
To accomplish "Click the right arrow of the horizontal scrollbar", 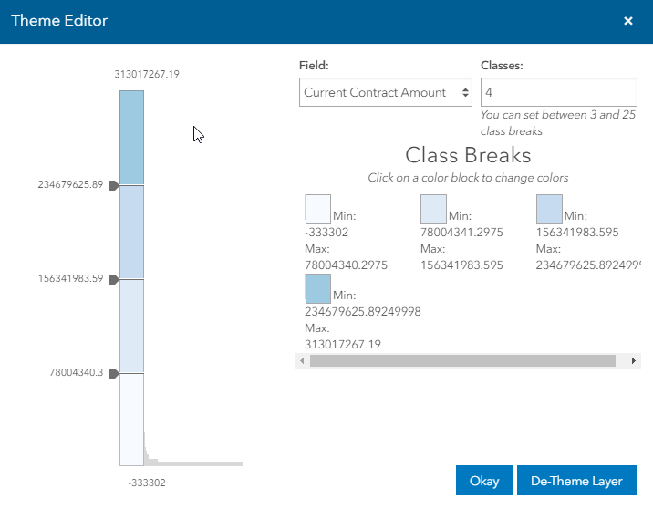I will (634, 361).
